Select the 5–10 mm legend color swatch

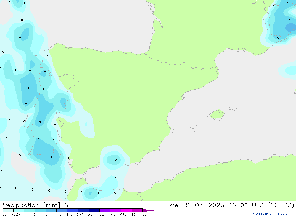point(51,210)
